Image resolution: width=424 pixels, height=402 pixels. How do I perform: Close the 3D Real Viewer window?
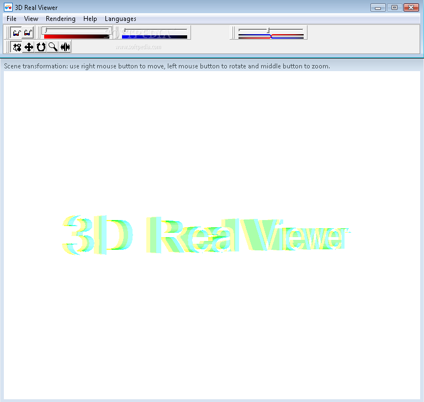(x=411, y=8)
